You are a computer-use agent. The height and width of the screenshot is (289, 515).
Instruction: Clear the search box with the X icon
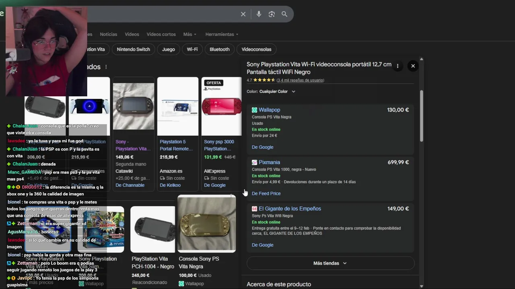pos(243,14)
